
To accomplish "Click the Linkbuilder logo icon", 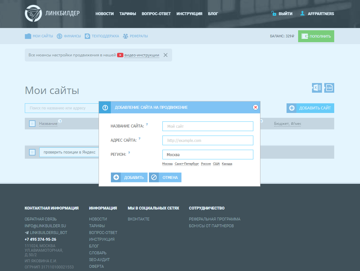I will [33, 14].
